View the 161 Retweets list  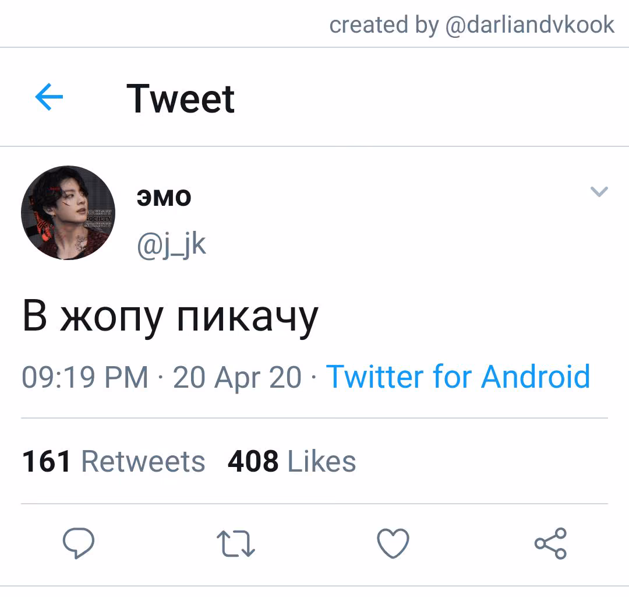coord(114,461)
